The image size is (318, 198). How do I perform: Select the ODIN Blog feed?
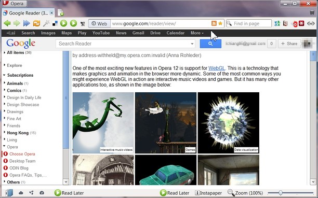19,168
